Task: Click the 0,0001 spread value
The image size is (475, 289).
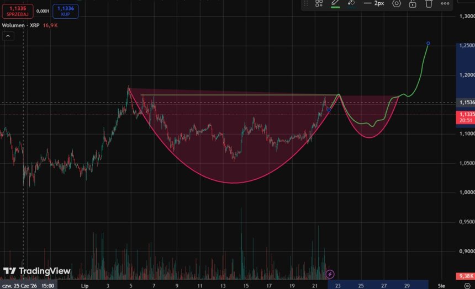Action: [43, 11]
